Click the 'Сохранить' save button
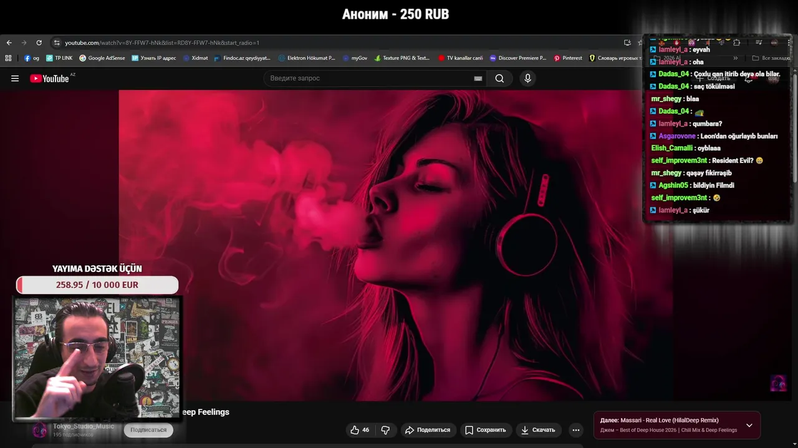This screenshot has width=798, height=448. (485, 430)
